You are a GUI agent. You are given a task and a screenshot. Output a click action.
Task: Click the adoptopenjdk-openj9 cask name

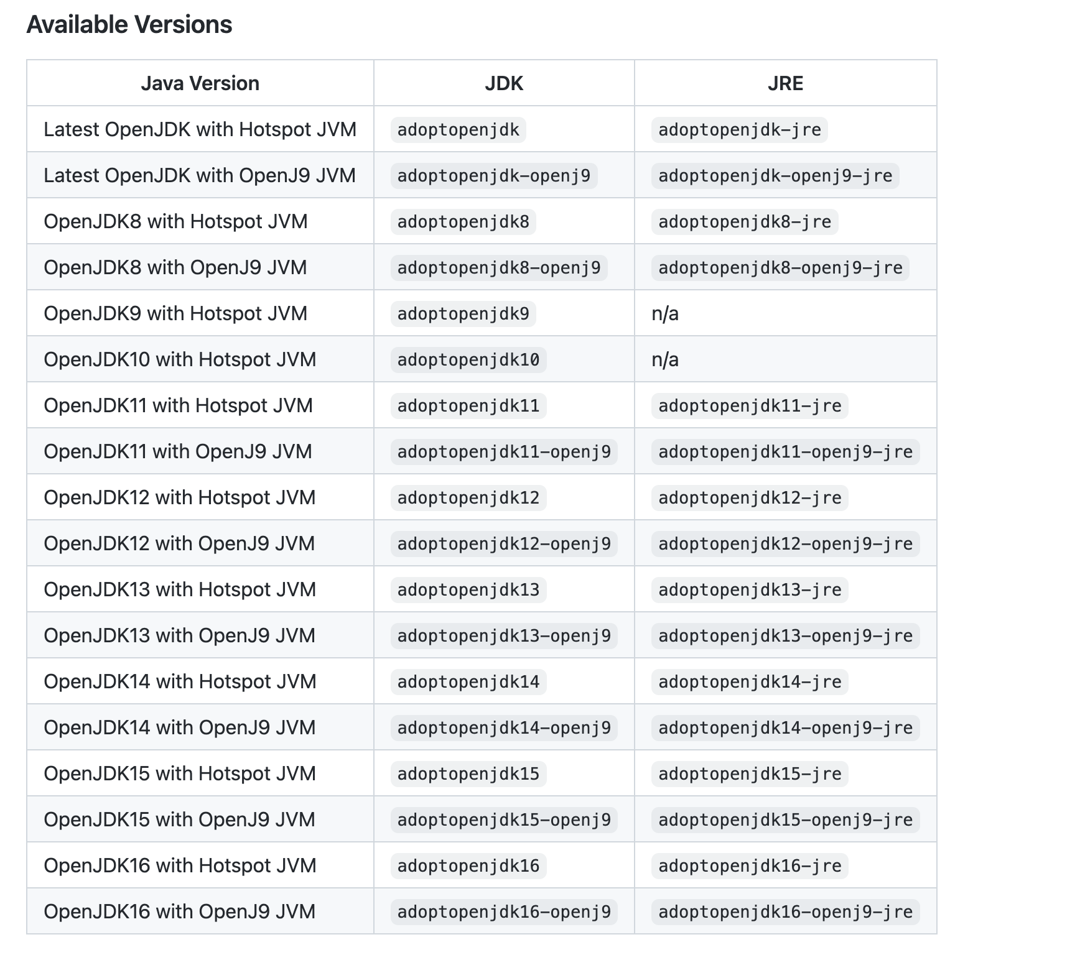click(x=494, y=176)
